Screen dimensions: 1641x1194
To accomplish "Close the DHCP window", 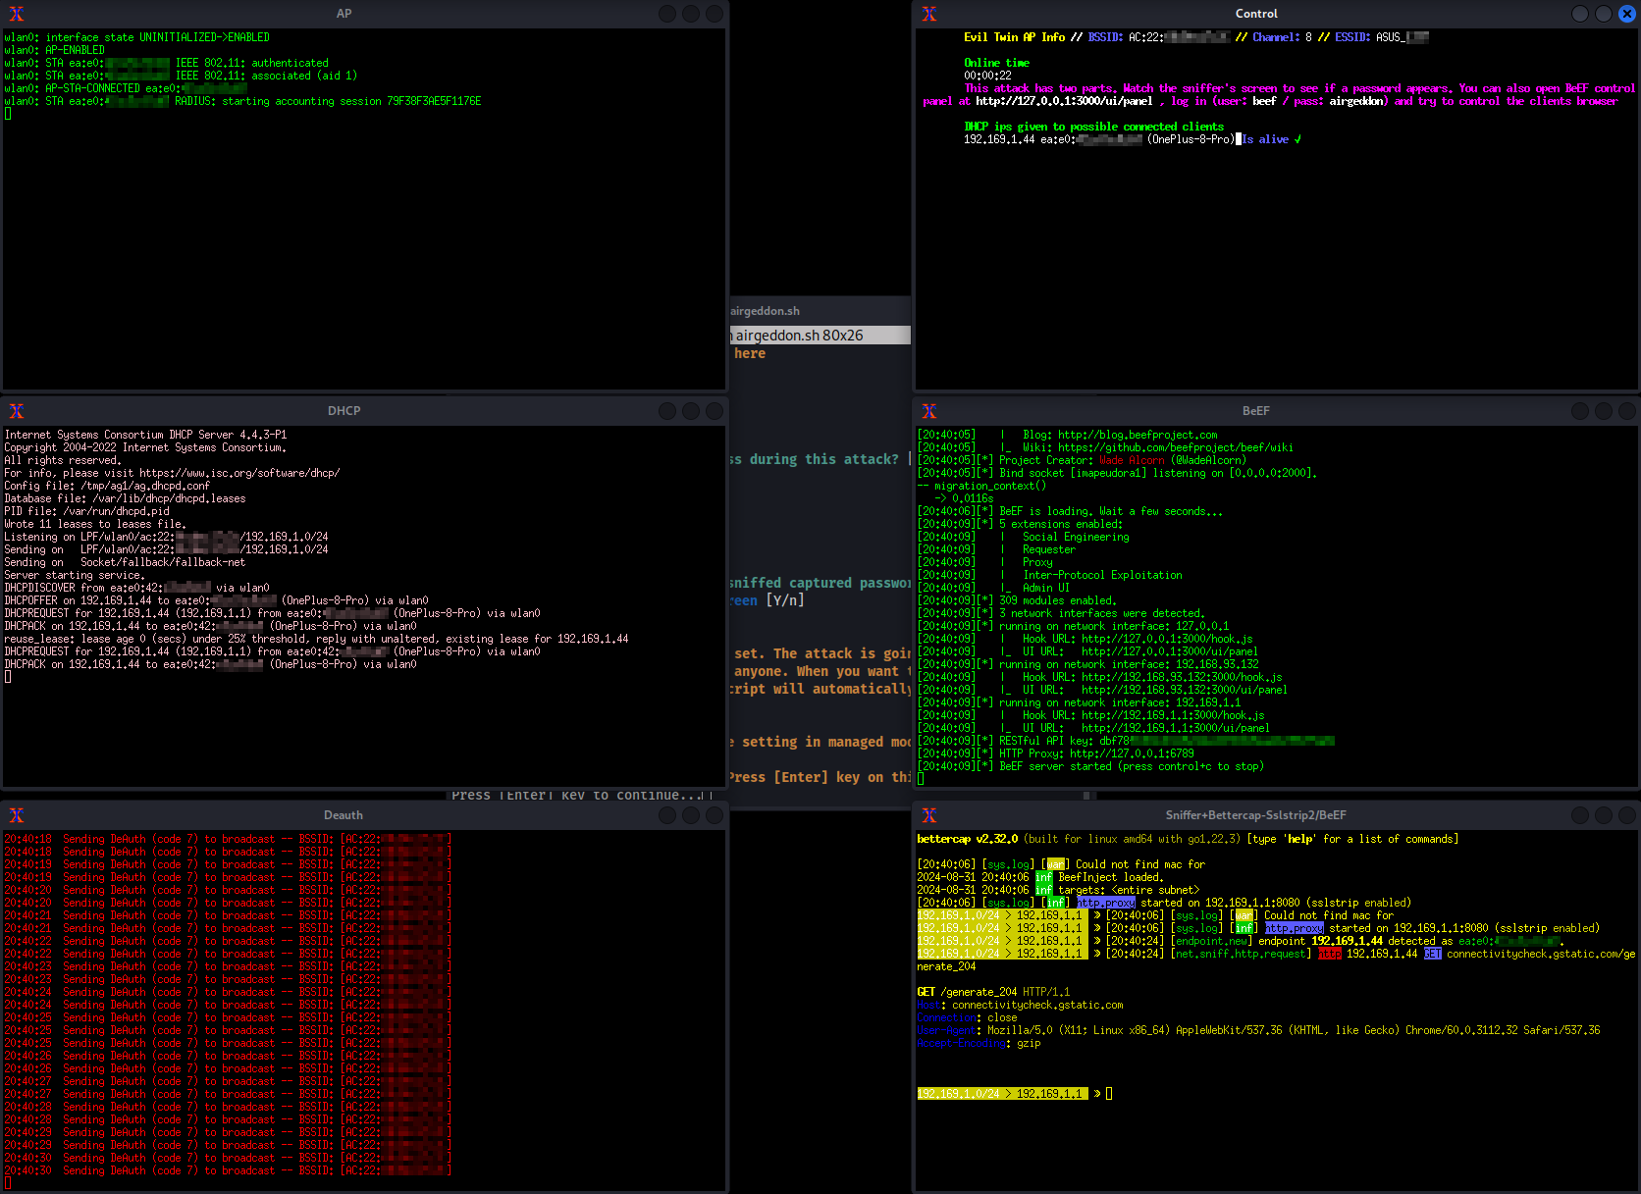I will click(x=715, y=411).
